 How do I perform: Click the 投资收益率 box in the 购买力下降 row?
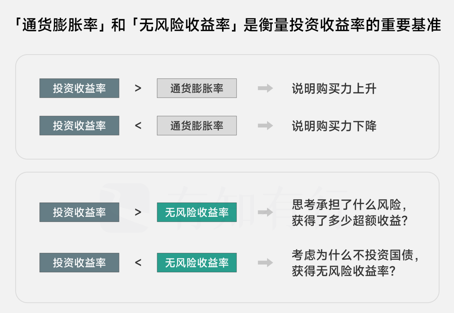(x=79, y=126)
